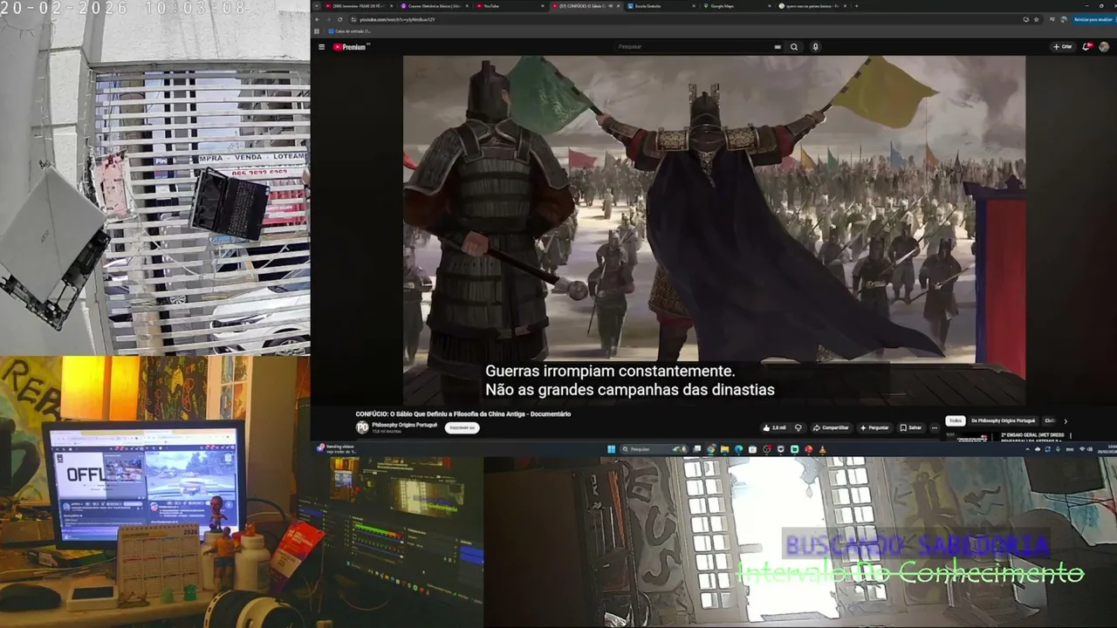
Task: Open more actions menu under the video
Action: coord(934,427)
